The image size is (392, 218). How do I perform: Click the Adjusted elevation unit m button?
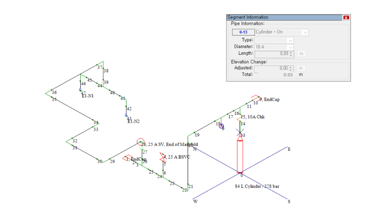pyautogui.click(x=301, y=68)
